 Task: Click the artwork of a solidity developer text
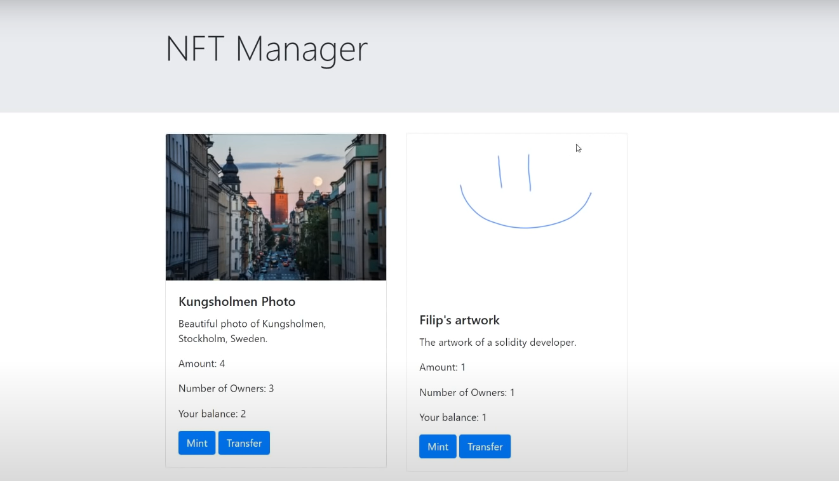[498, 342]
